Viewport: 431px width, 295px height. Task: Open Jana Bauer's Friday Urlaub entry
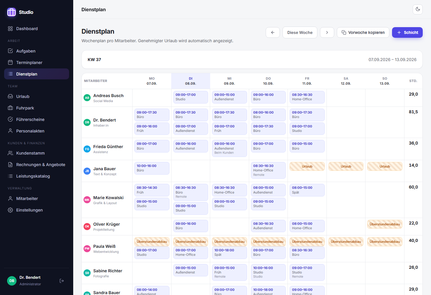307,166
